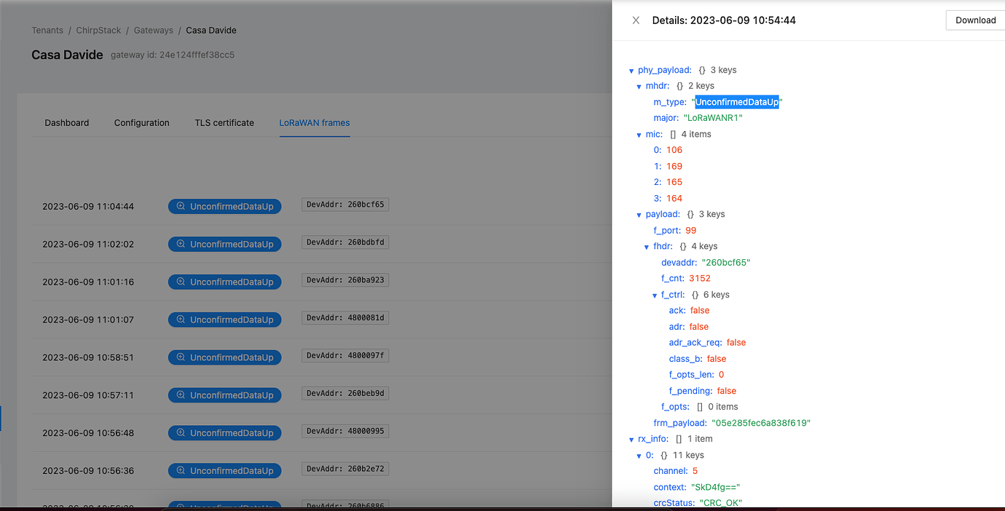Open the Dashboard tab
The image size is (1005, 511).
coord(67,123)
